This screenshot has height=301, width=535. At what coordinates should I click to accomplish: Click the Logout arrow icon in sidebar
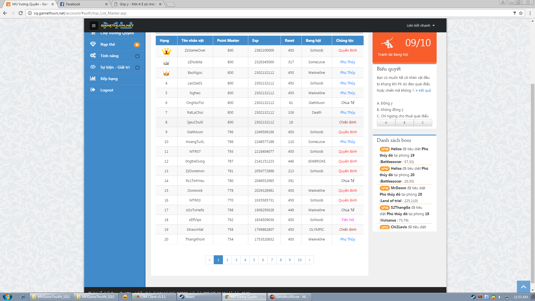pyautogui.click(x=93, y=90)
